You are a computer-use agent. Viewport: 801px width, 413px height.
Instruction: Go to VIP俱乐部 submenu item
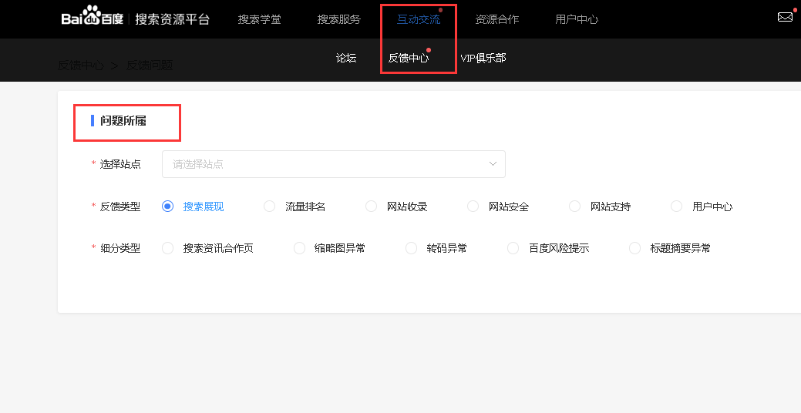click(483, 59)
